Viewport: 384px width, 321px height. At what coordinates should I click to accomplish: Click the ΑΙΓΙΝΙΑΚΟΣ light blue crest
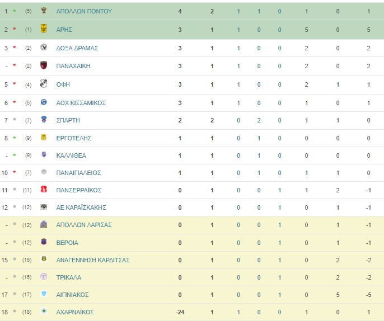coord(44,294)
